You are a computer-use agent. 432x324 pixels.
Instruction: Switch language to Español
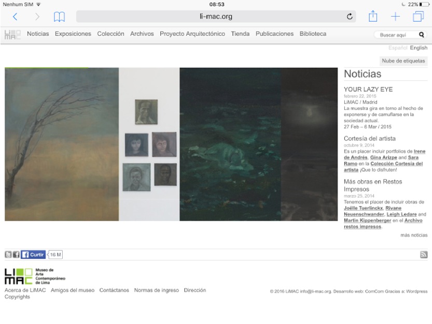point(398,48)
